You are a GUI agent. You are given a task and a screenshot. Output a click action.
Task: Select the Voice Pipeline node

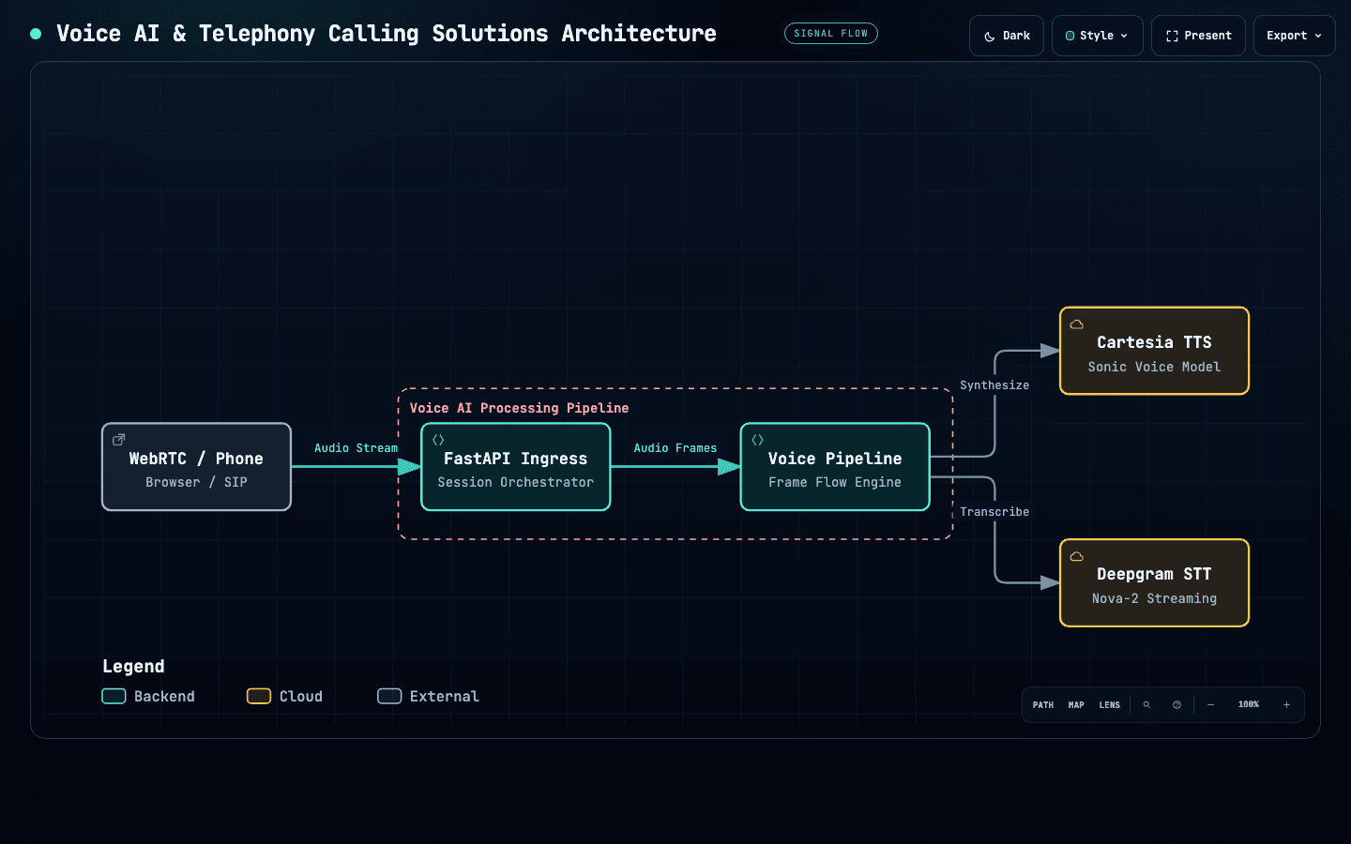click(835, 467)
